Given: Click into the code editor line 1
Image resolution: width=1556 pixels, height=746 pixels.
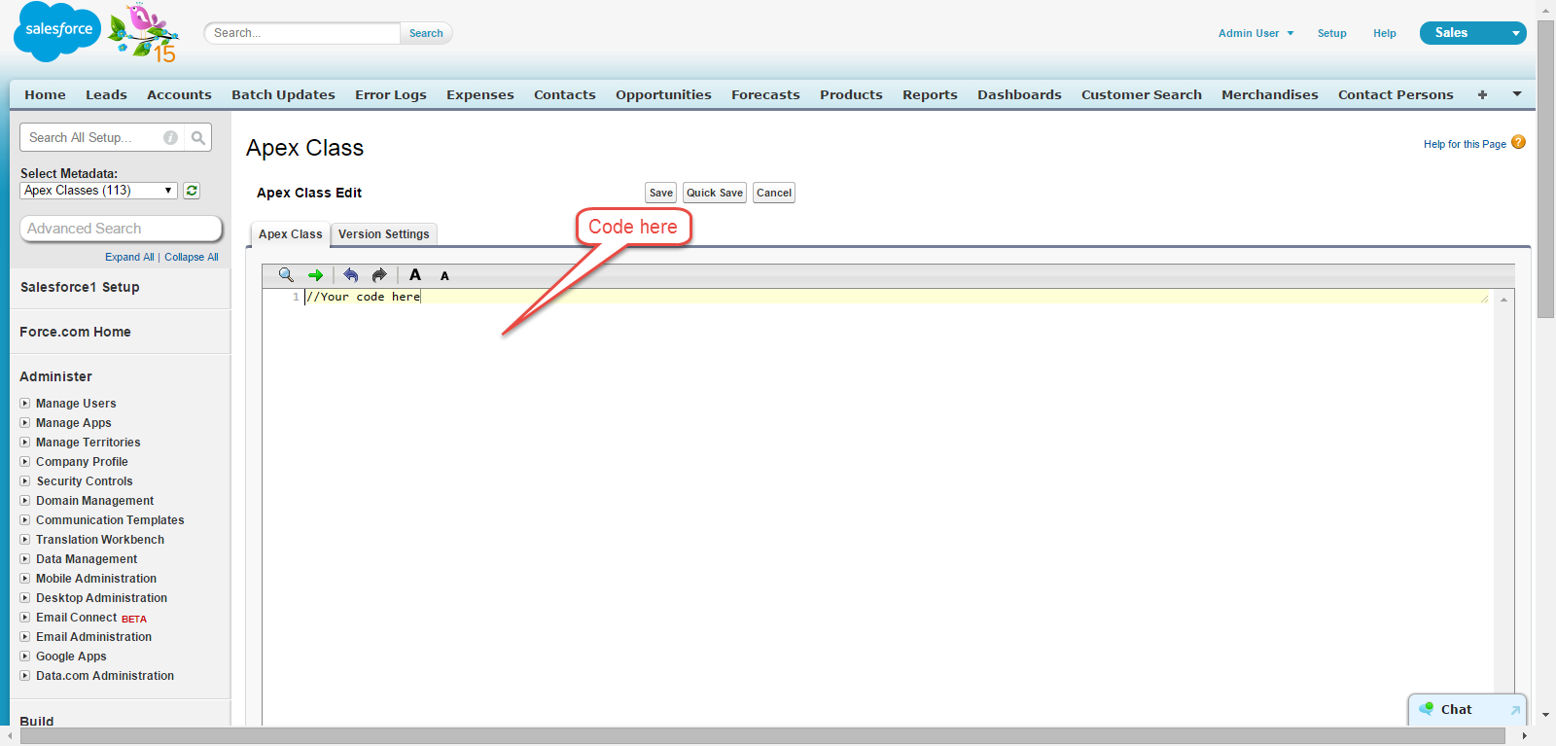Looking at the screenshot, I should [897, 297].
